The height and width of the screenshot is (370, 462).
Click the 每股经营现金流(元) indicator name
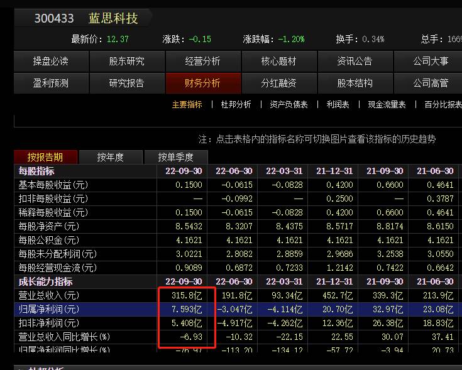click(x=58, y=268)
